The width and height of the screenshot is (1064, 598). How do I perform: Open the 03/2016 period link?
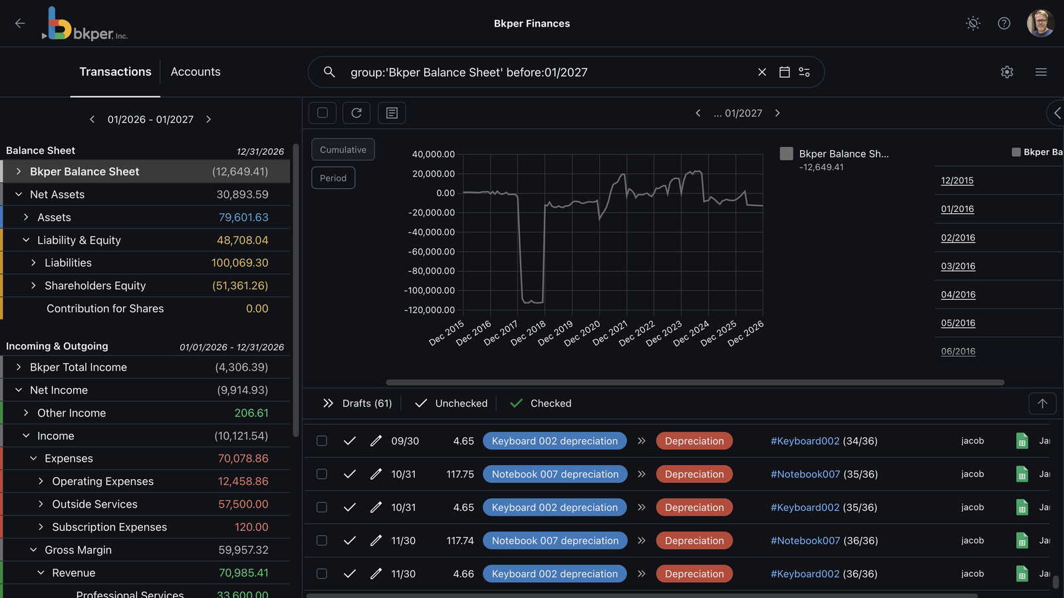958,266
